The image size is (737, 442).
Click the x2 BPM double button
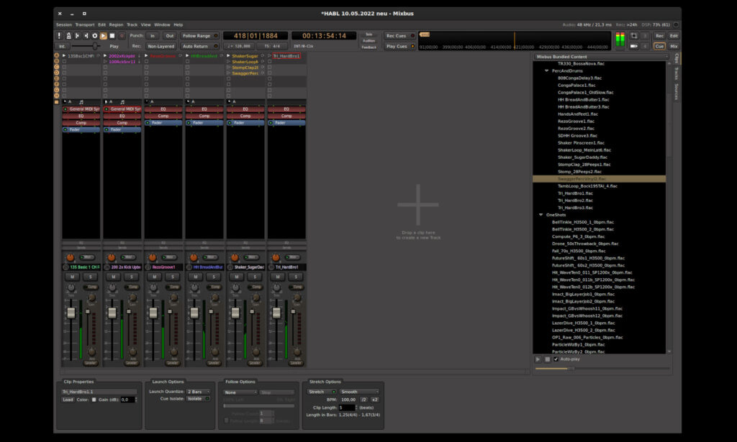point(374,400)
